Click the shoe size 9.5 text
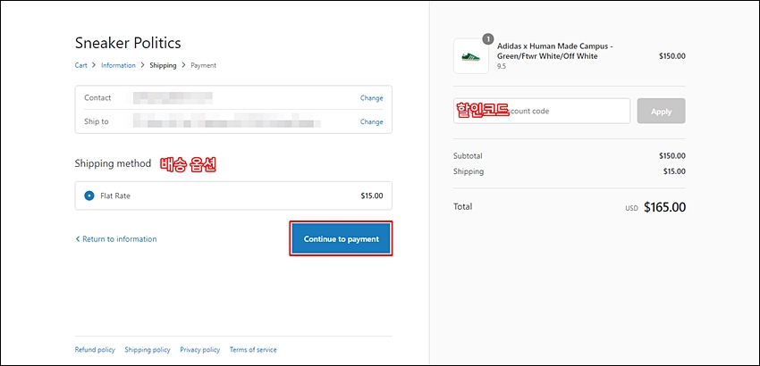Screen dimensions: 760x366 pos(502,66)
